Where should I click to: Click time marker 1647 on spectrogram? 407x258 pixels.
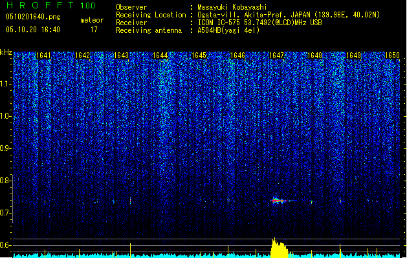[276, 55]
